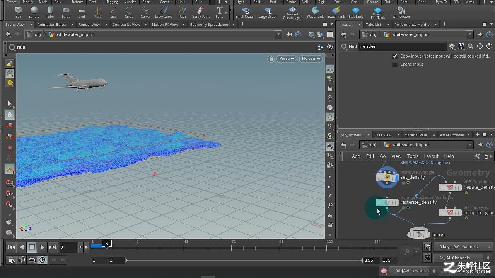The image size is (495, 278).
Task: Play the animation in reverse
Action: [22, 247]
